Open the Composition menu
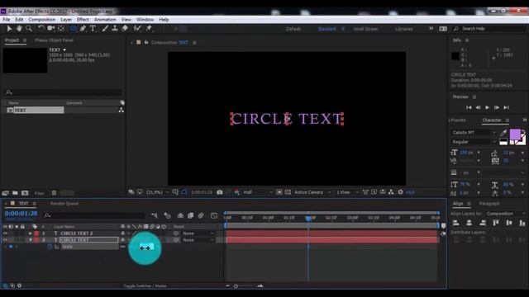Viewport: 529px width, 297px height. click(x=42, y=20)
